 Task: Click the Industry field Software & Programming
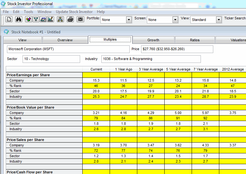click(151, 59)
